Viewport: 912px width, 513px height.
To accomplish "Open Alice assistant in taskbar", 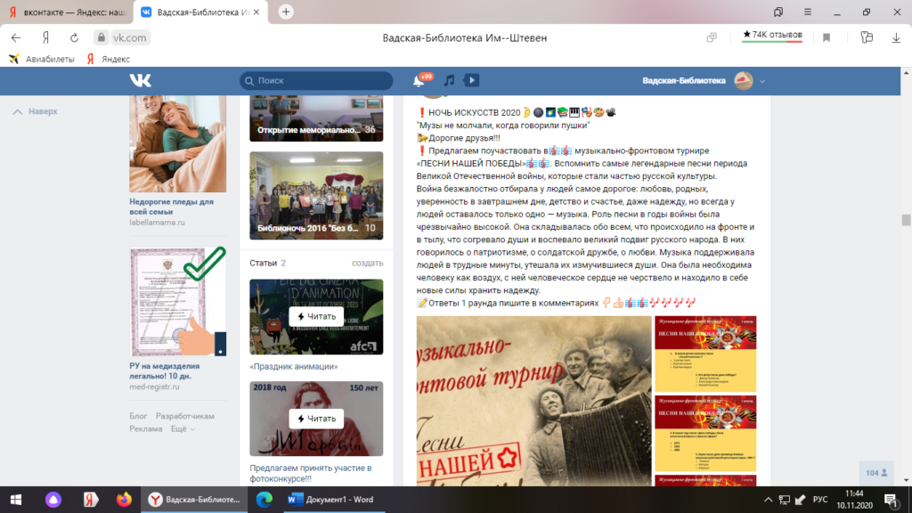I will (53, 500).
